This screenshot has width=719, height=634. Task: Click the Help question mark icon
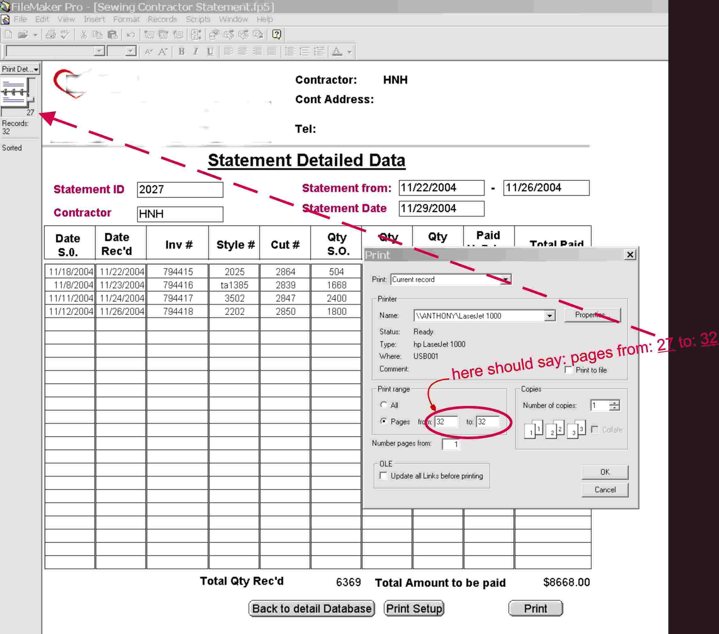(277, 35)
